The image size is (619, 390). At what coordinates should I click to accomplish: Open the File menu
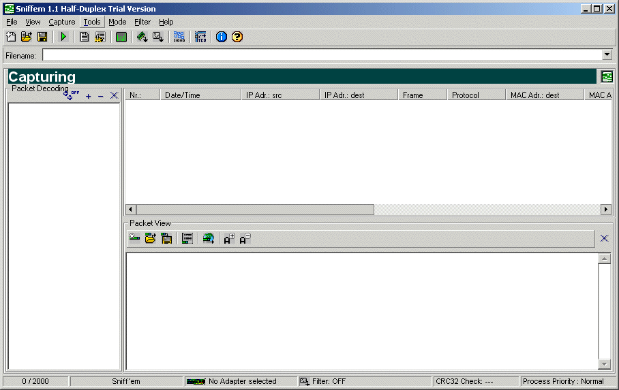click(x=12, y=22)
